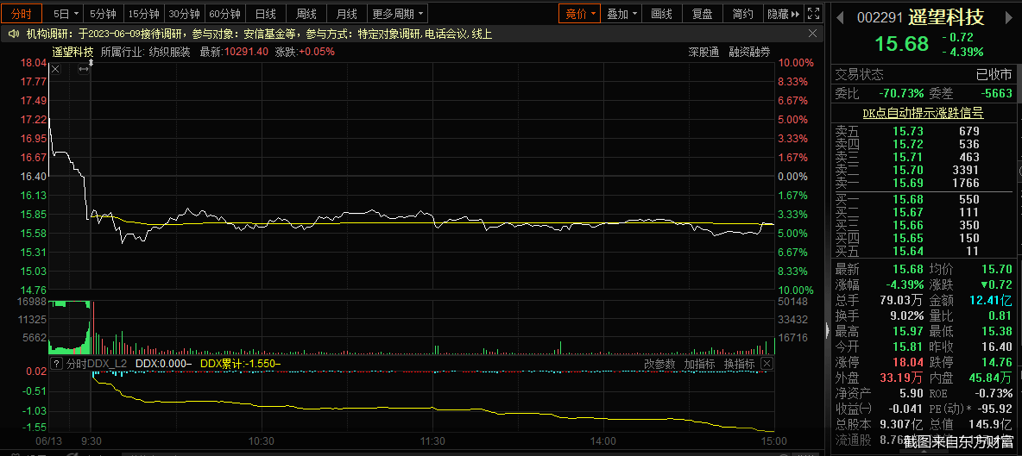1022x456 pixels.
Task: Click the 内盘 value 45.84万
Action: click(x=989, y=378)
